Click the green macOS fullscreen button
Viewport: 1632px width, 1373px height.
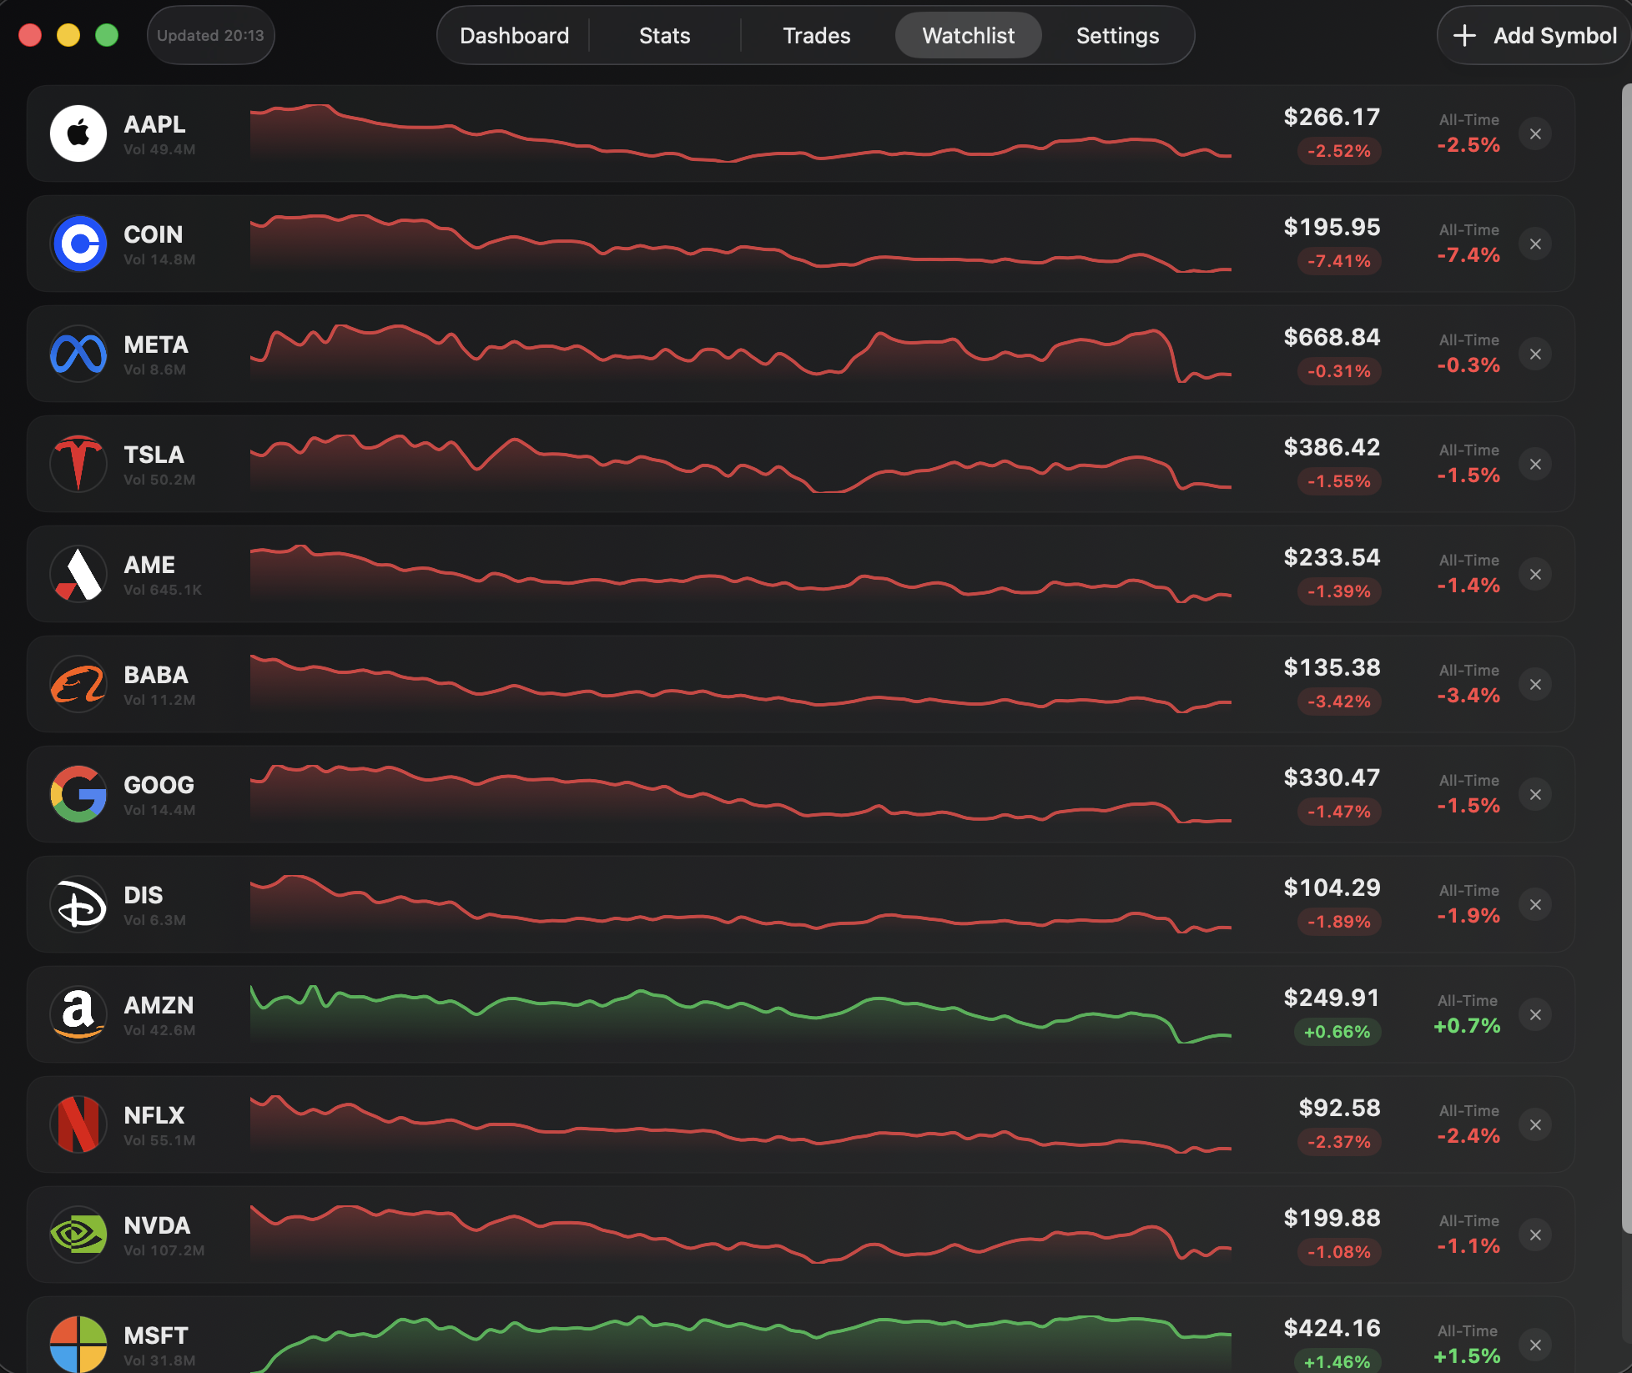point(107,35)
